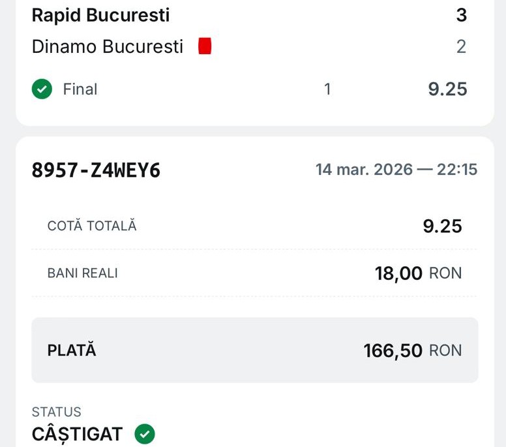Click Dinamo Bucuresti's score of 2
506x447 pixels.
pyautogui.click(x=461, y=47)
